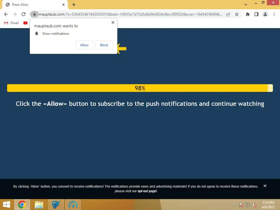Reload the current page
Image resolution: width=280 pixels, height=210 pixels.
pos(24,14)
